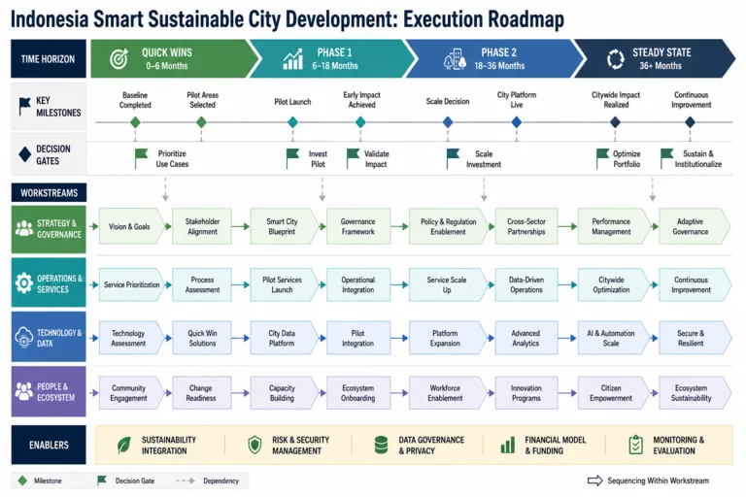746x497 pixels.
Task: Click the Enablers label block
Action: point(49,445)
